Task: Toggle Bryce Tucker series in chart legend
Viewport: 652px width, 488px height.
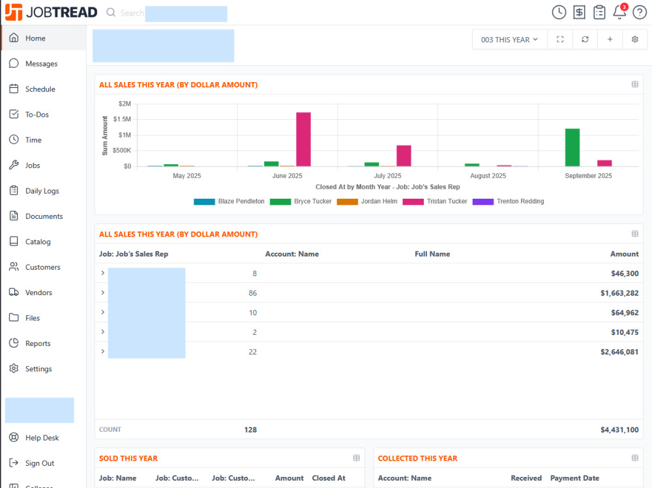Action: (x=301, y=201)
